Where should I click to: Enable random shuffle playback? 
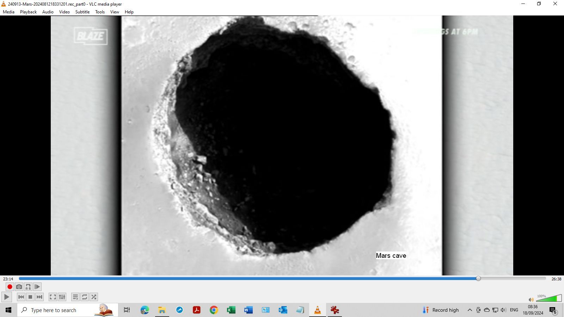point(94,297)
